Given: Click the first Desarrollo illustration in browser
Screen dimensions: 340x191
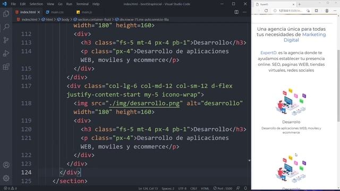Looking at the screenshot, I should (291, 101).
